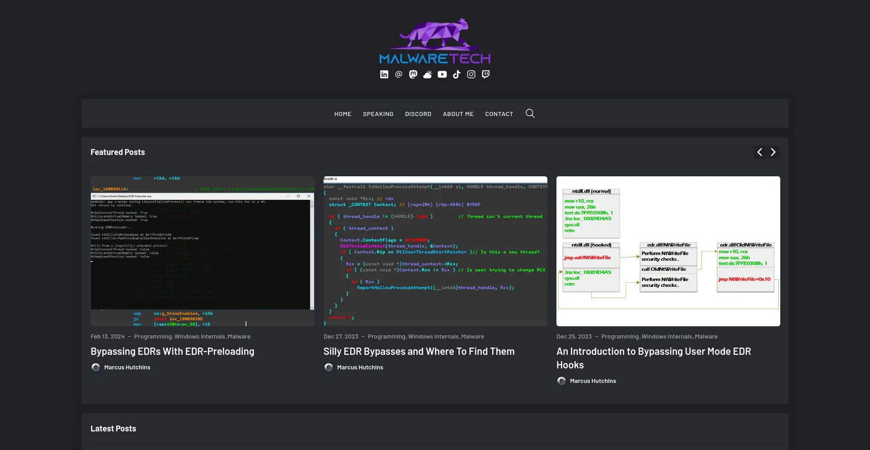Click Programming category under Feb 13 post
870x450 pixels.
(153, 337)
